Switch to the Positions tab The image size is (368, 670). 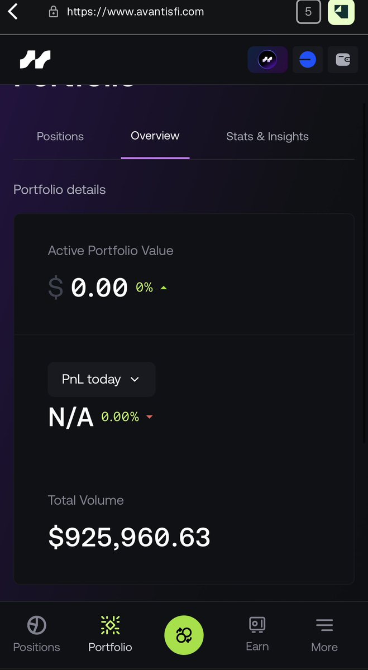click(x=60, y=136)
